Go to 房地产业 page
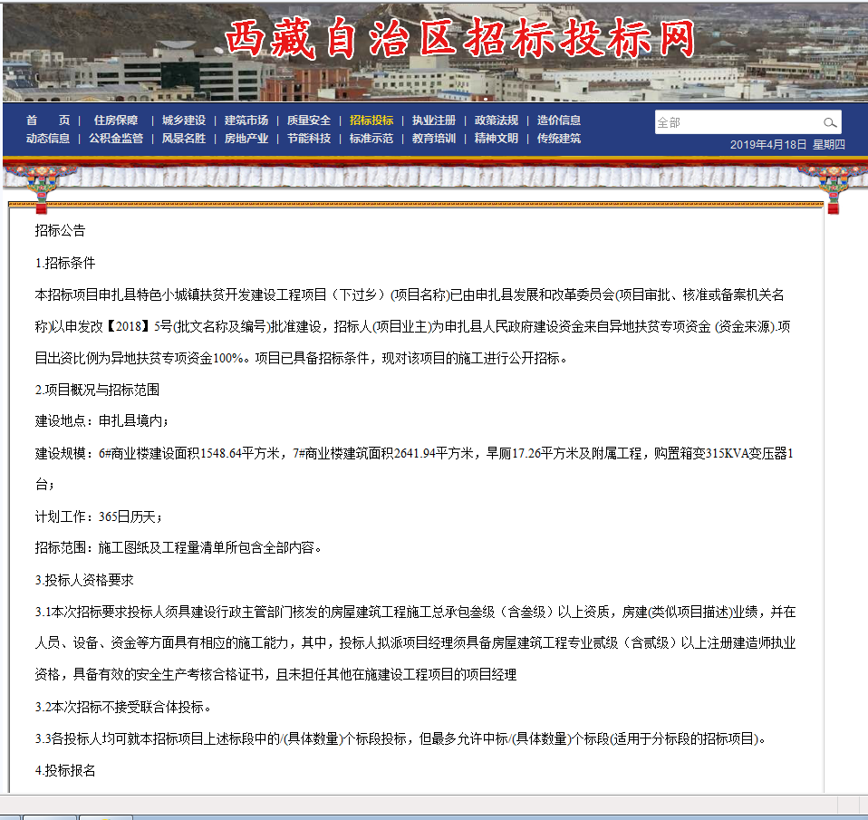Screen dimensions: 868x820 click(246, 139)
